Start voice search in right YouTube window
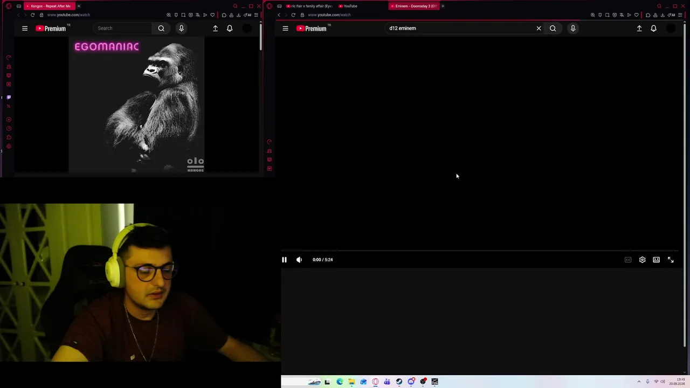 573,28
